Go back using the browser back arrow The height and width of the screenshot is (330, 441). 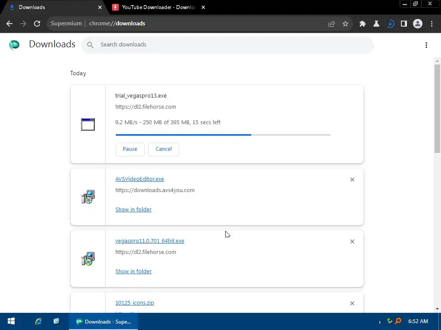point(9,24)
